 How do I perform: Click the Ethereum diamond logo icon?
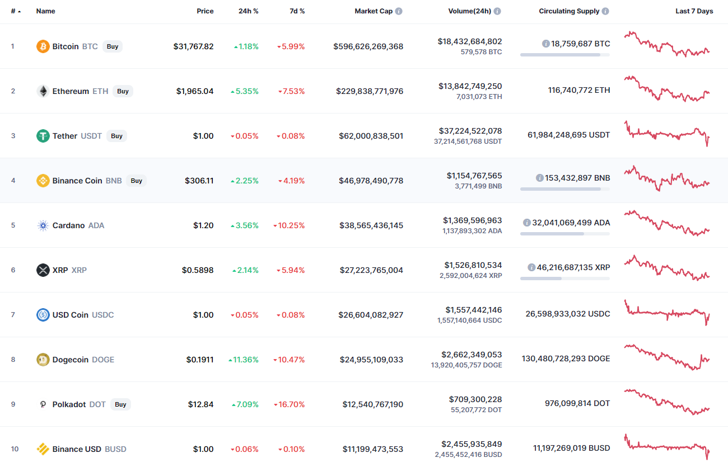point(43,91)
